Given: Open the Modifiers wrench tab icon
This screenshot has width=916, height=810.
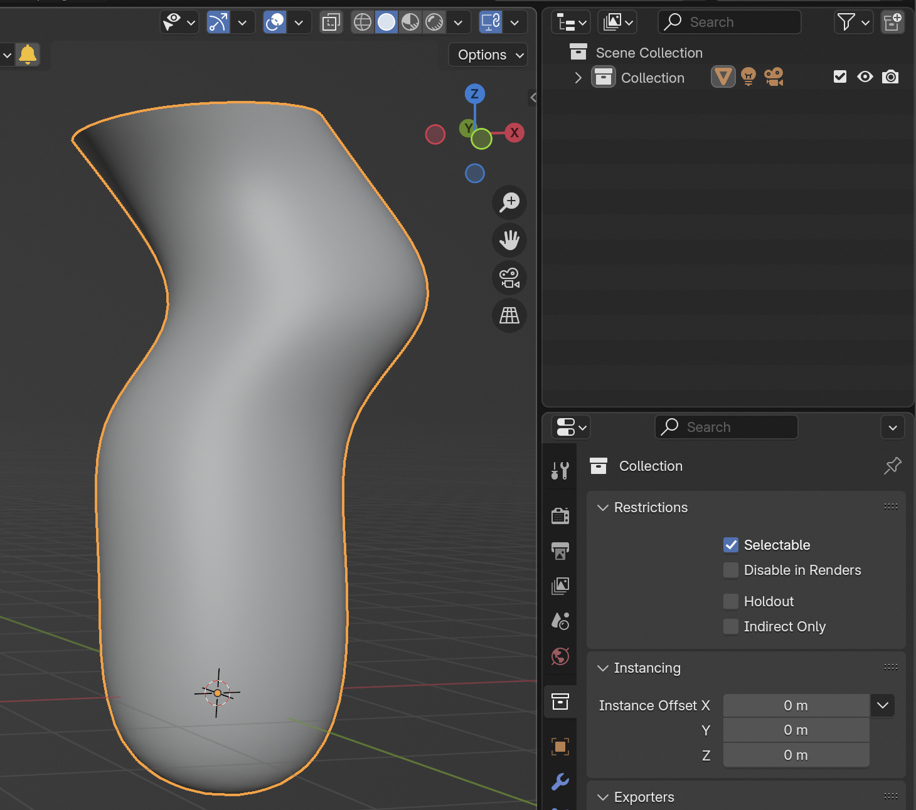Looking at the screenshot, I should tap(560, 781).
